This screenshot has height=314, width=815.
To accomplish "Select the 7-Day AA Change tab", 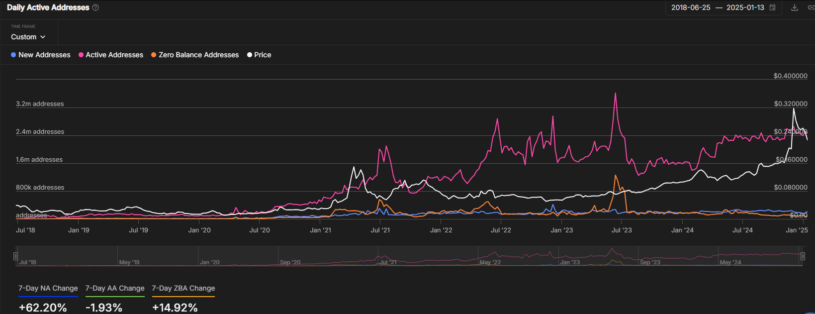I will coord(115,289).
